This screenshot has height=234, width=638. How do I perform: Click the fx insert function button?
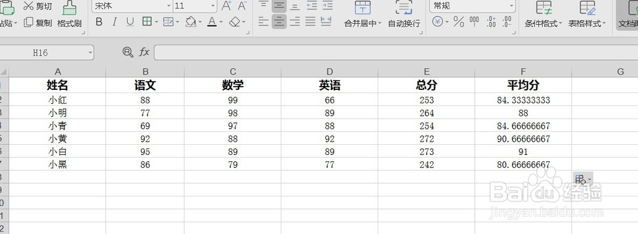(144, 52)
